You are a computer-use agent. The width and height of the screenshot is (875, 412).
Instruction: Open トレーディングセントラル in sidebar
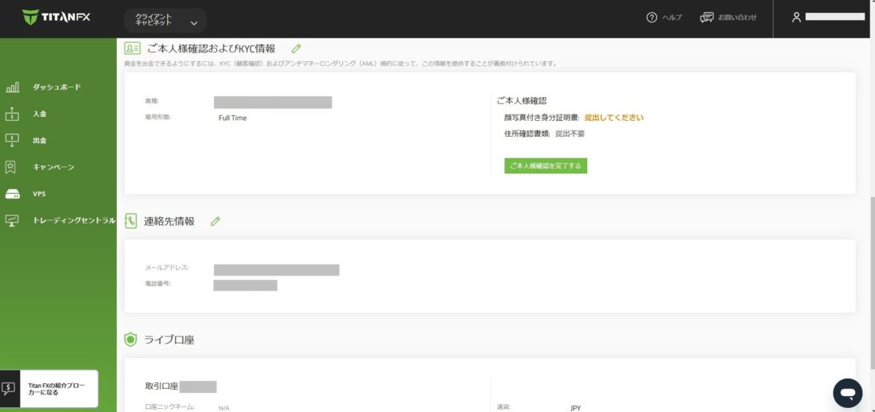(x=73, y=220)
